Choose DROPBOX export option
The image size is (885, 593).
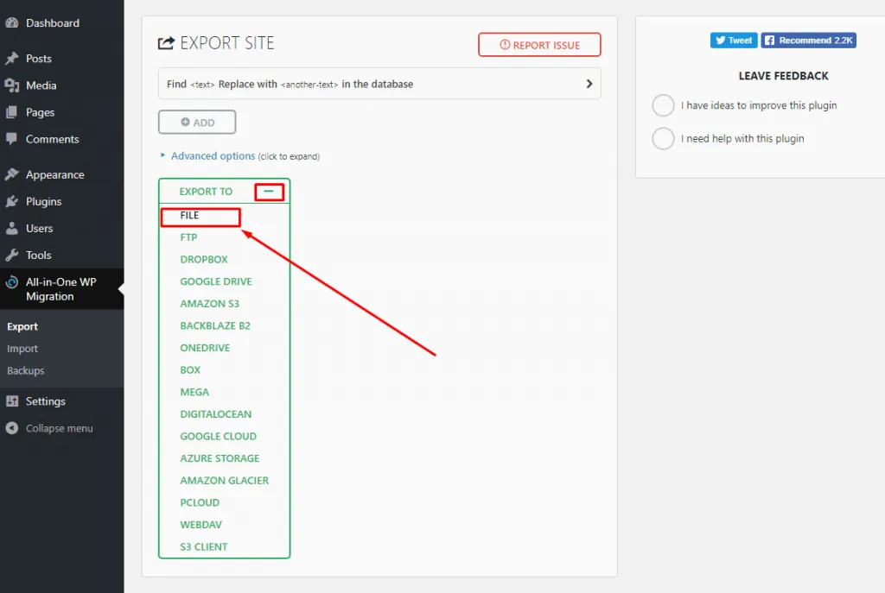point(204,259)
